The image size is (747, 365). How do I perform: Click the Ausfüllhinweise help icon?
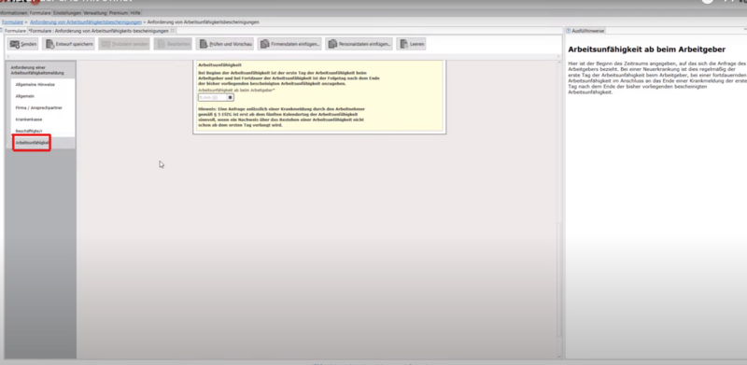click(569, 31)
